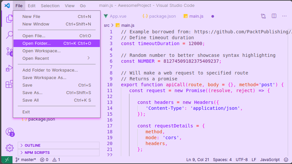Open the Go menu

[x=83, y=6]
